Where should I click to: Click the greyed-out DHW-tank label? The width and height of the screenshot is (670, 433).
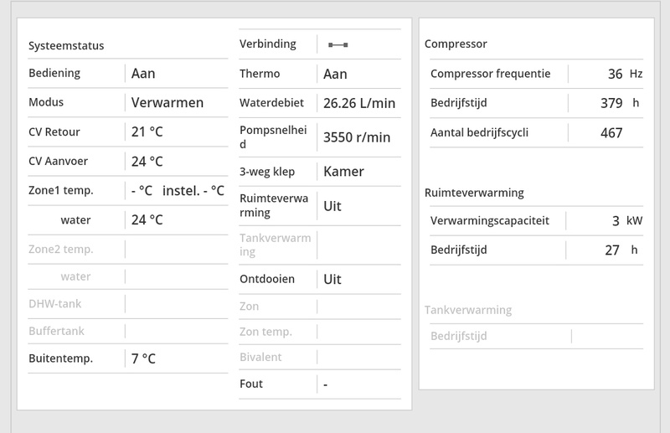(x=55, y=304)
